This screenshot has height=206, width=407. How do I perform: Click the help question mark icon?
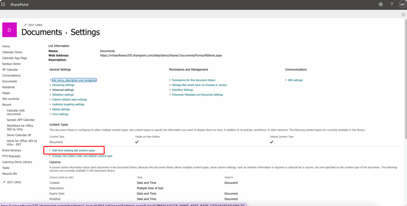[x=391, y=4]
